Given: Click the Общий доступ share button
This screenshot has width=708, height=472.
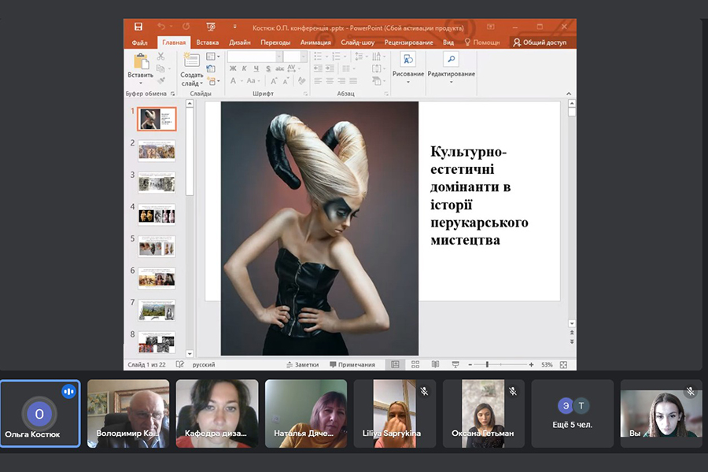Looking at the screenshot, I should coord(540,42).
